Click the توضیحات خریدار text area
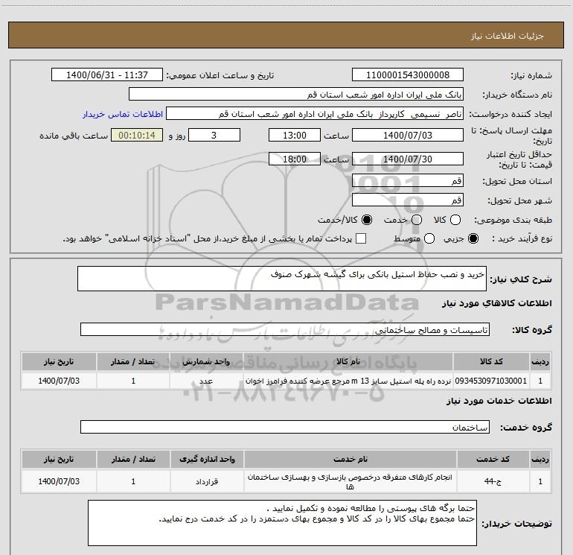 tap(282, 523)
